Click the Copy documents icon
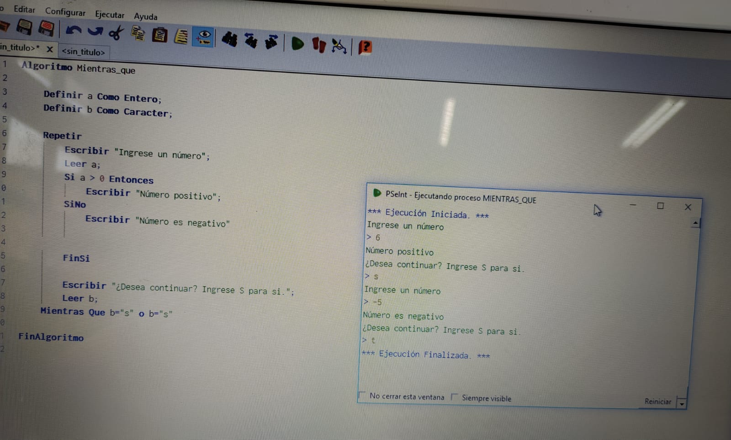The image size is (731, 440). [x=138, y=33]
